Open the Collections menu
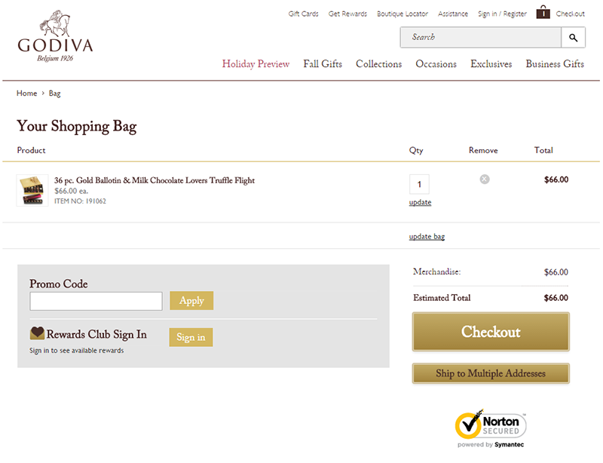Image resolution: width=603 pixels, height=463 pixels. [x=379, y=64]
